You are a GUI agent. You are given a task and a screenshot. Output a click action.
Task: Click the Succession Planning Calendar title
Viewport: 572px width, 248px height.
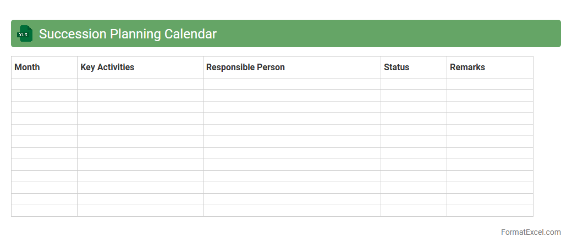(128, 34)
